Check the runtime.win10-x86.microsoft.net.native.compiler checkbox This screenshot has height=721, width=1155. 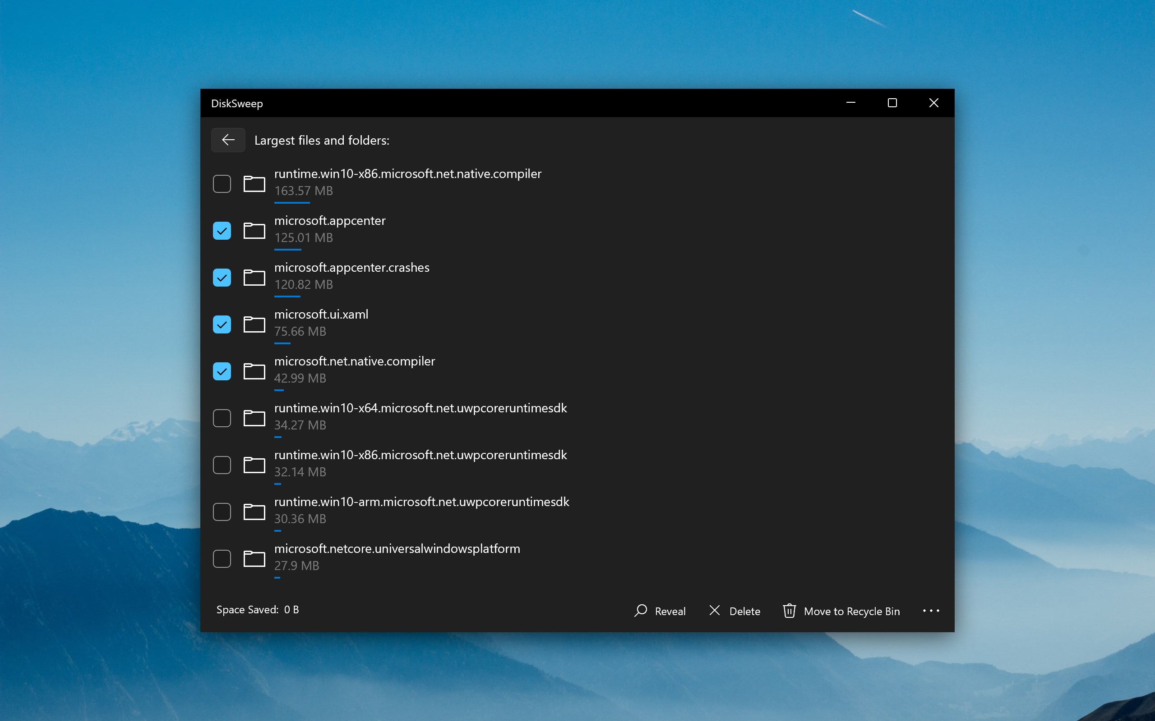[222, 184]
